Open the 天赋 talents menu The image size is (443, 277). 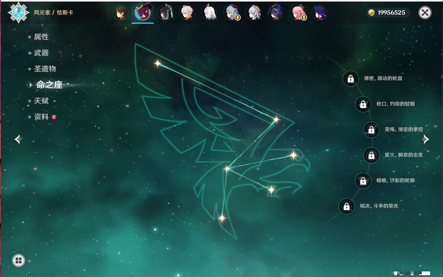(x=41, y=101)
